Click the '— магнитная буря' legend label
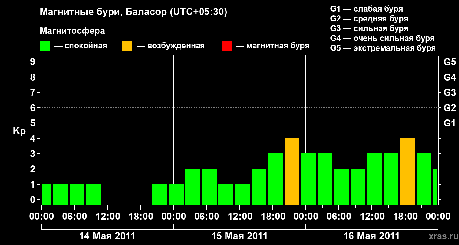 [273, 46]
